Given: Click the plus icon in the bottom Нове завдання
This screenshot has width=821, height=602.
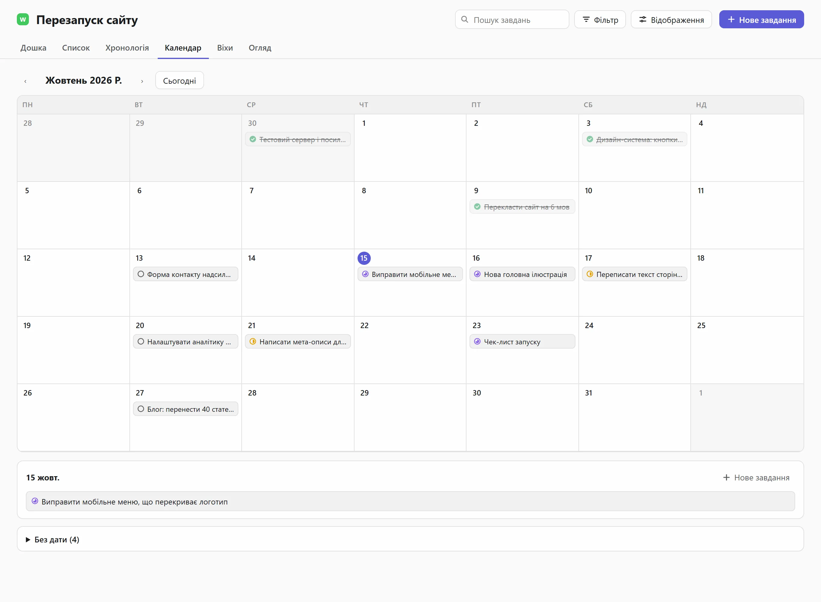Looking at the screenshot, I should tap(726, 477).
